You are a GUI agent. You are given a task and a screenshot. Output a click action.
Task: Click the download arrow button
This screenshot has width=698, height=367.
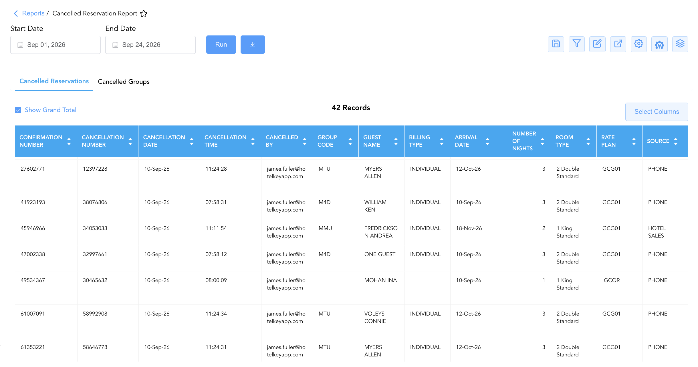(253, 45)
